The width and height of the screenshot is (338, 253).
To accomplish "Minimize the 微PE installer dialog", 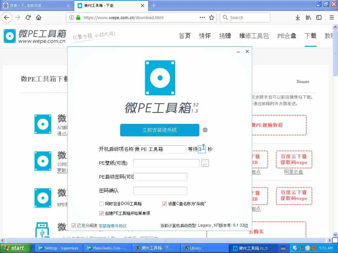I will (238, 52).
